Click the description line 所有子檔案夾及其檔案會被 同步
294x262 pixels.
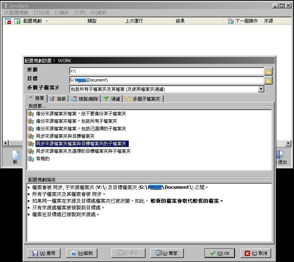(69, 194)
